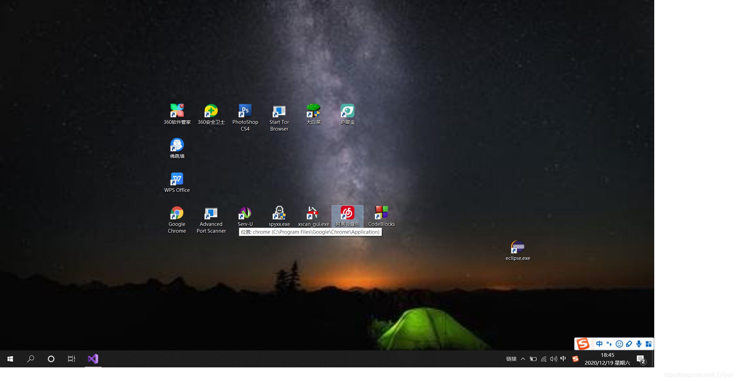Open the notification action center
Screen dimensions: 736x381
point(641,359)
